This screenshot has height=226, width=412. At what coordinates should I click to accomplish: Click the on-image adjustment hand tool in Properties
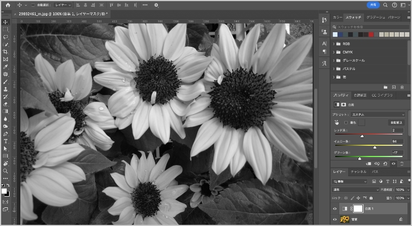point(336,123)
